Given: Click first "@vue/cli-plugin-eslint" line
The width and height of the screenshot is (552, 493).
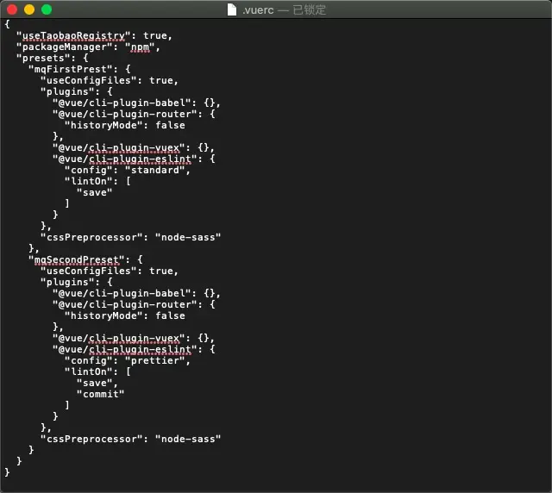Looking at the screenshot, I should pos(134,159).
